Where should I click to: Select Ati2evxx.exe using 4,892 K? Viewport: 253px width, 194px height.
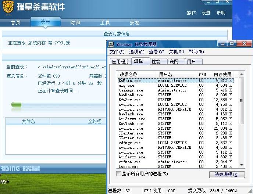[x=176, y=157]
